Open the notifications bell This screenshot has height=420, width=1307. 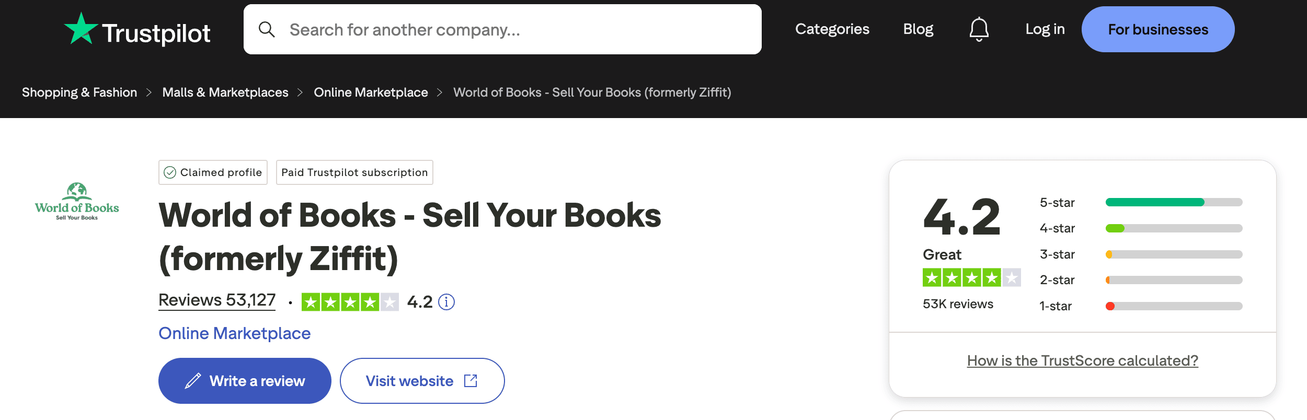tap(978, 29)
